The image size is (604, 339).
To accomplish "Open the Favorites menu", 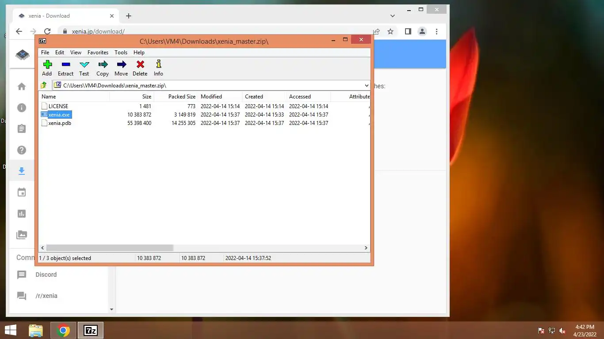I will click(98, 52).
